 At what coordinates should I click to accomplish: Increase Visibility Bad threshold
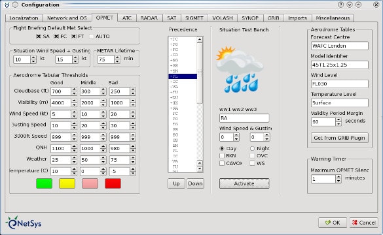click(x=133, y=101)
